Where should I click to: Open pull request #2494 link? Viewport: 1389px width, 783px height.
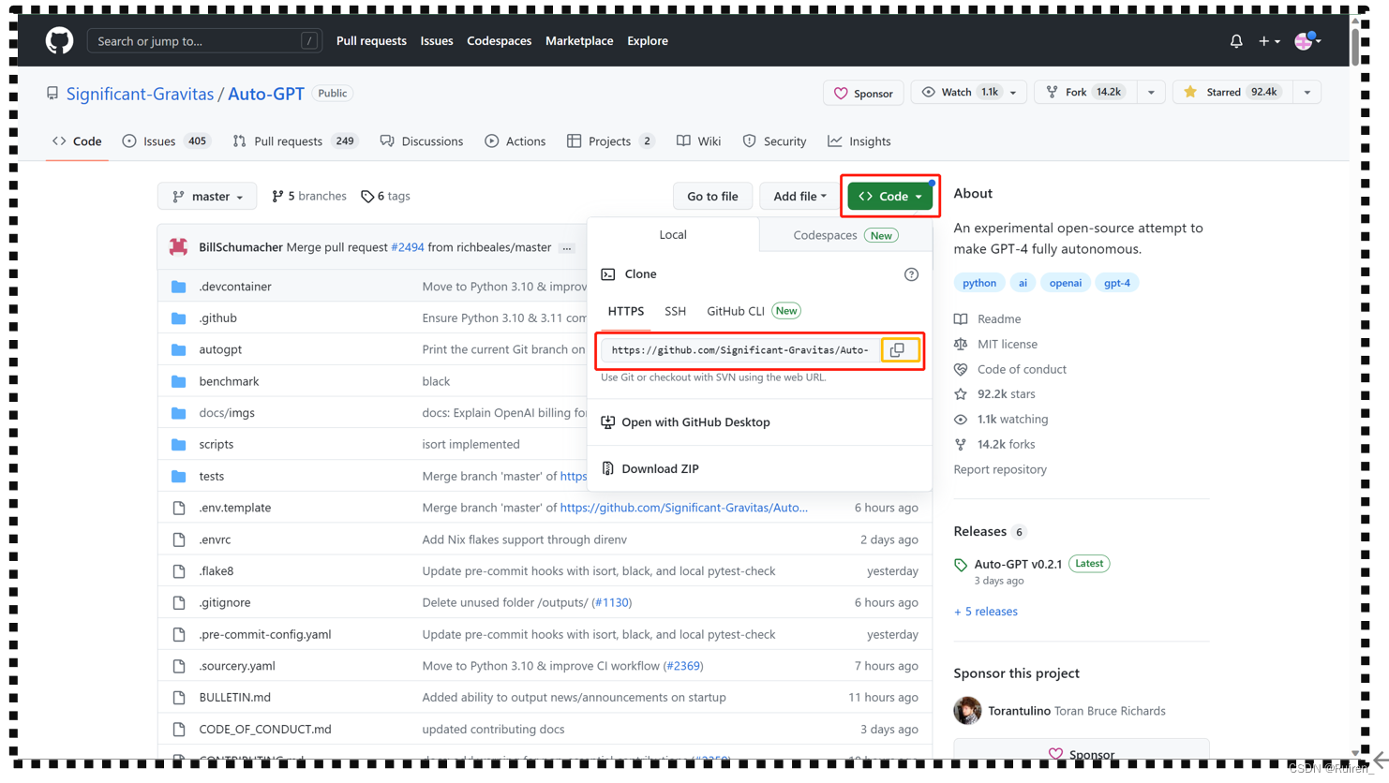point(408,247)
